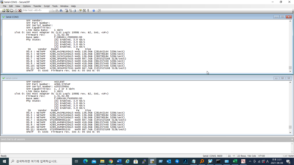Click the Disconnect session icon

(x=20, y=11)
